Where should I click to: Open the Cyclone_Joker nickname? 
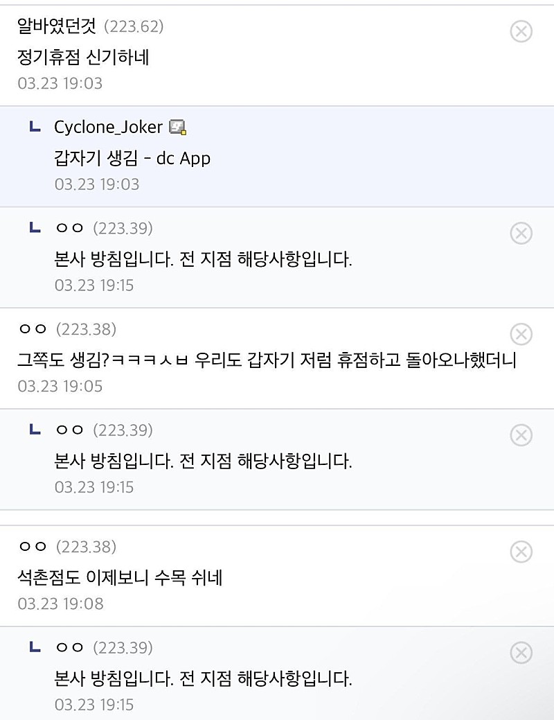coord(108,128)
